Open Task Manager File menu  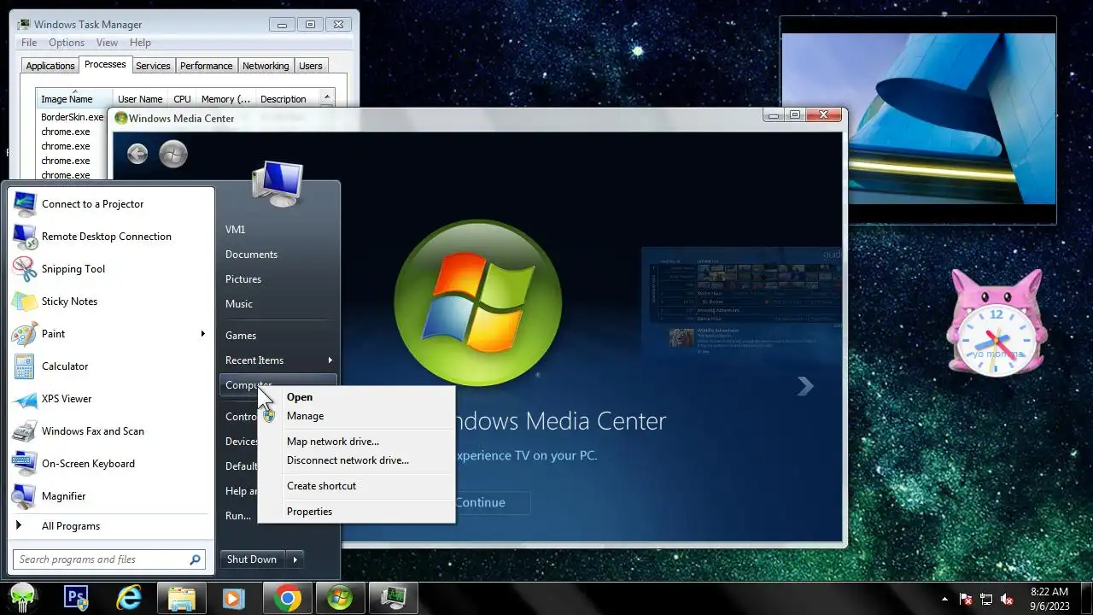pyautogui.click(x=29, y=43)
